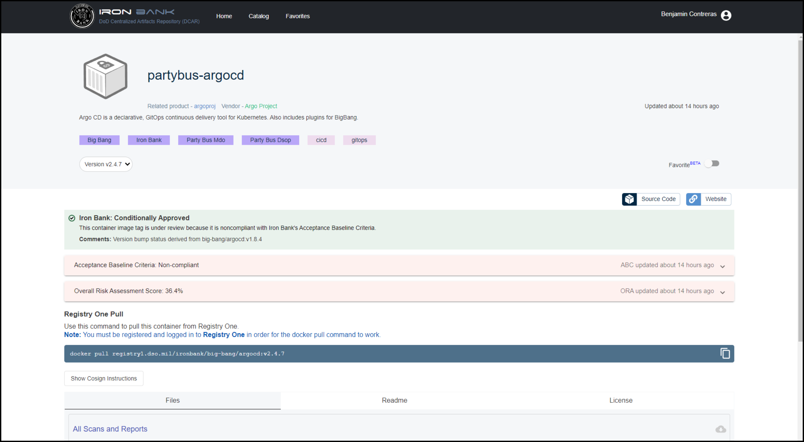The width and height of the screenshot is (804, 442).
Task: Click the partybus-argocd title
Action: 196,75
